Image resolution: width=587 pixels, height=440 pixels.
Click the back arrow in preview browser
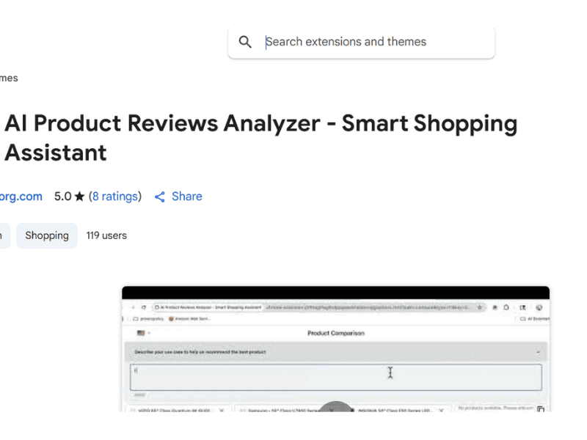133,308
